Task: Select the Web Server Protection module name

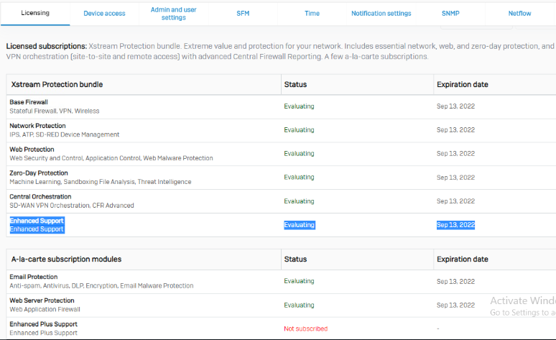Action: pyautogui.click(x=42, y=300)
